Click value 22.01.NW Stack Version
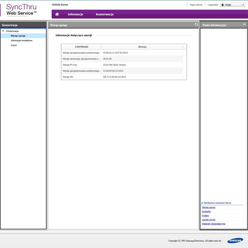This screenshot has width=248, height=248. click(114, 65)
